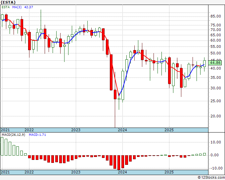Click the 40.00 price axis label
The width and height of the screenshot is (225, 180).
point(215,68)
